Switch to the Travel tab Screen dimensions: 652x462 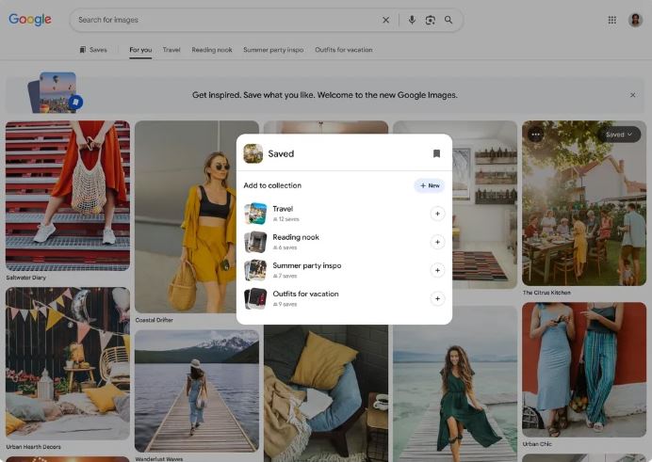click(171, 50)
